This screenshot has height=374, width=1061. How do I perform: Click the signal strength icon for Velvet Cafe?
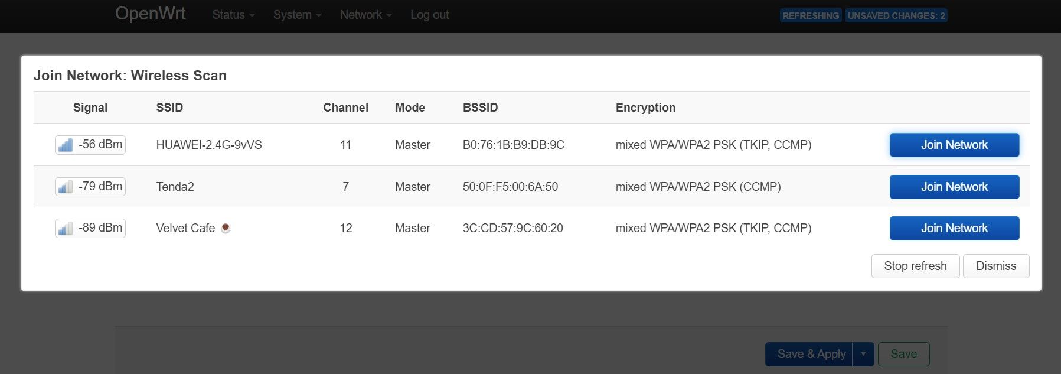pos(66,227)
